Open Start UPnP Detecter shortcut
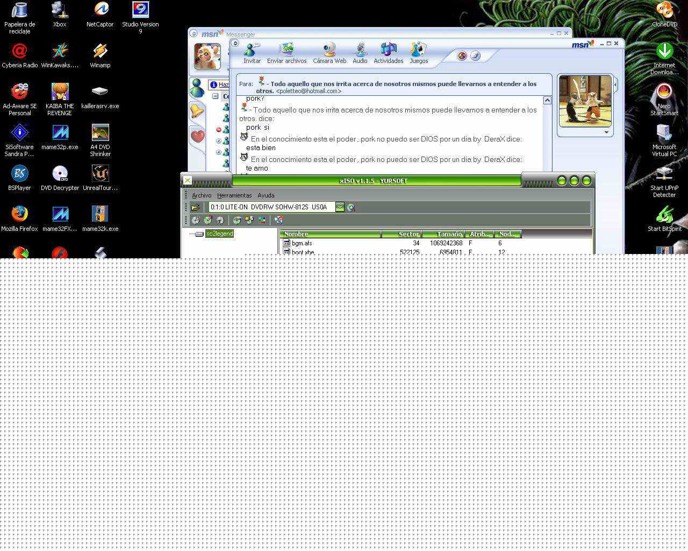688x551 pixels. pos(664,182)
